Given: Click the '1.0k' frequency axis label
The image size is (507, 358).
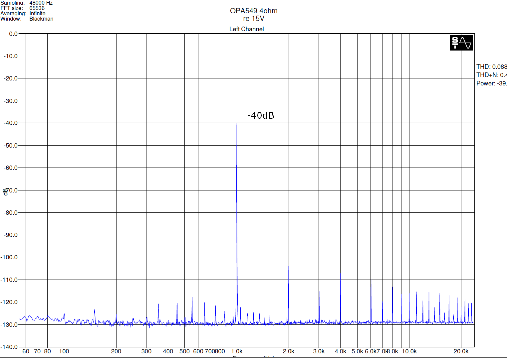Looking at the screenshot, I should pyautogui.click(x=237, y=351).
